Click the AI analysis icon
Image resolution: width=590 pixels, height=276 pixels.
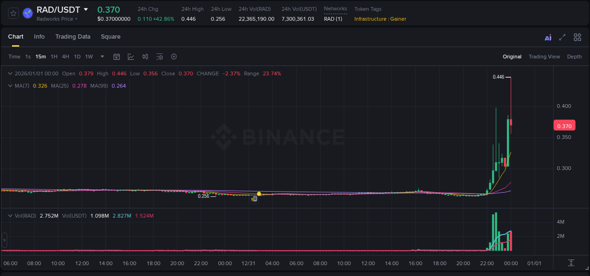[x=548, y=37]
